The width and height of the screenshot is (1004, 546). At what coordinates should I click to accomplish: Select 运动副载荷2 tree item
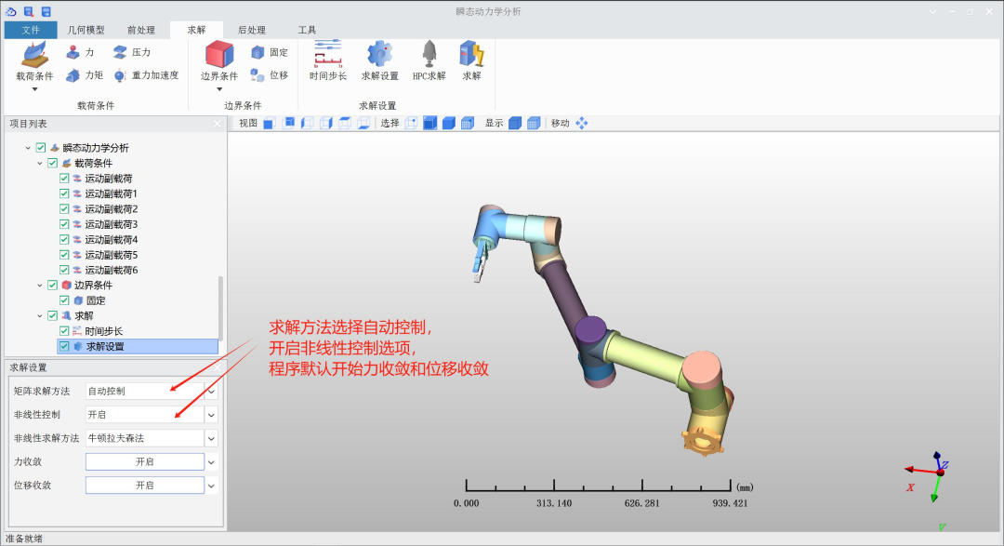pos(112,209)
